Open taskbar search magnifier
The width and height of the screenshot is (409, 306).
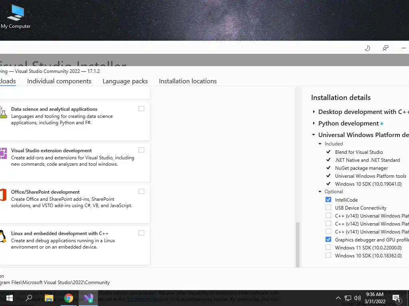click(x=29, y=298)
